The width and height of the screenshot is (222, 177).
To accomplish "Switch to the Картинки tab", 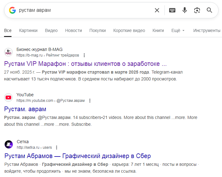I will (28, 30).
